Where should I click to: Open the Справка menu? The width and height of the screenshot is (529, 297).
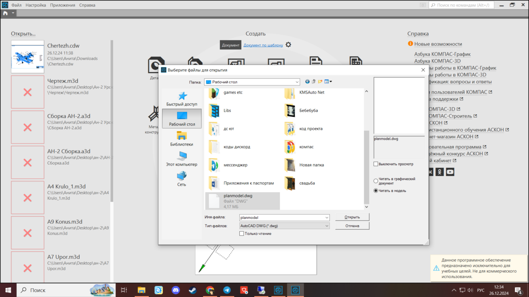point(87,5)
